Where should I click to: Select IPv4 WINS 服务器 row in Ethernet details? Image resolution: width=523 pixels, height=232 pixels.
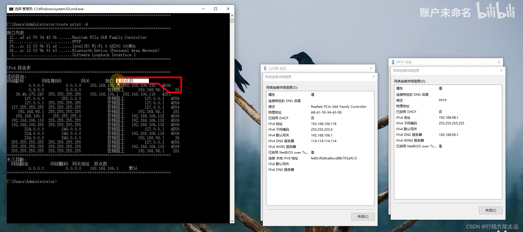tap(320, 147)
